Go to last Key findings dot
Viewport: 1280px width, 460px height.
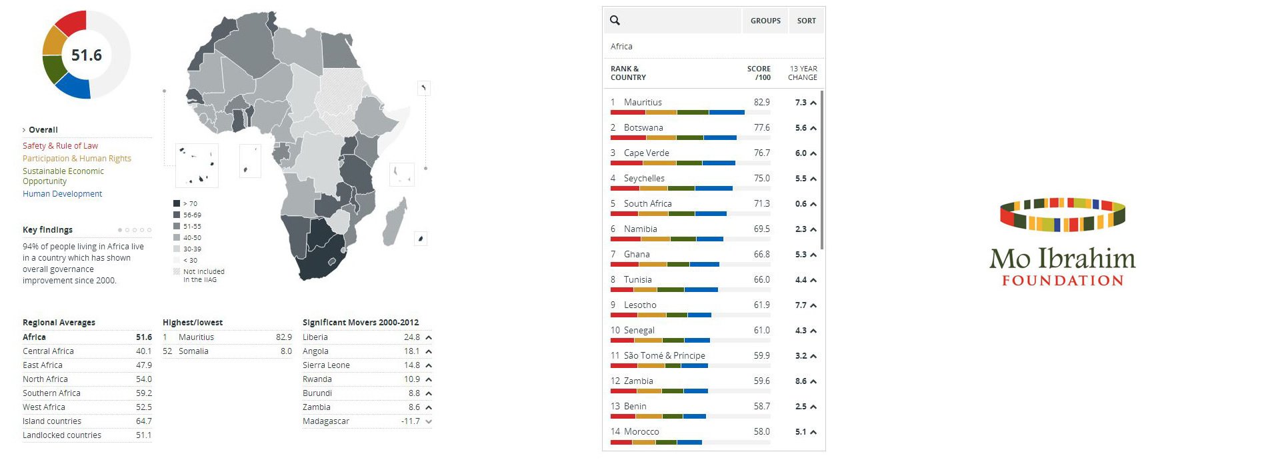(149, 230)
